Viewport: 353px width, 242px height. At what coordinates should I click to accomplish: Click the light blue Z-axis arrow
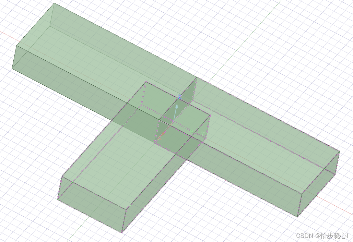pyautogui.click(x=176, y=112)
